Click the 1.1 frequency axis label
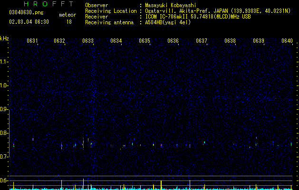 tap(4, 62)
